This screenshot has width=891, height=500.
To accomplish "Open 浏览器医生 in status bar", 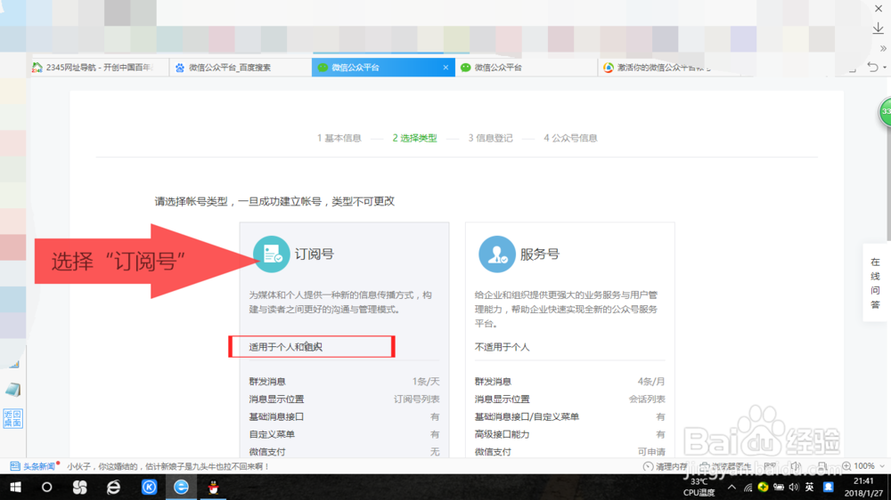I will (x=726, y=466).
